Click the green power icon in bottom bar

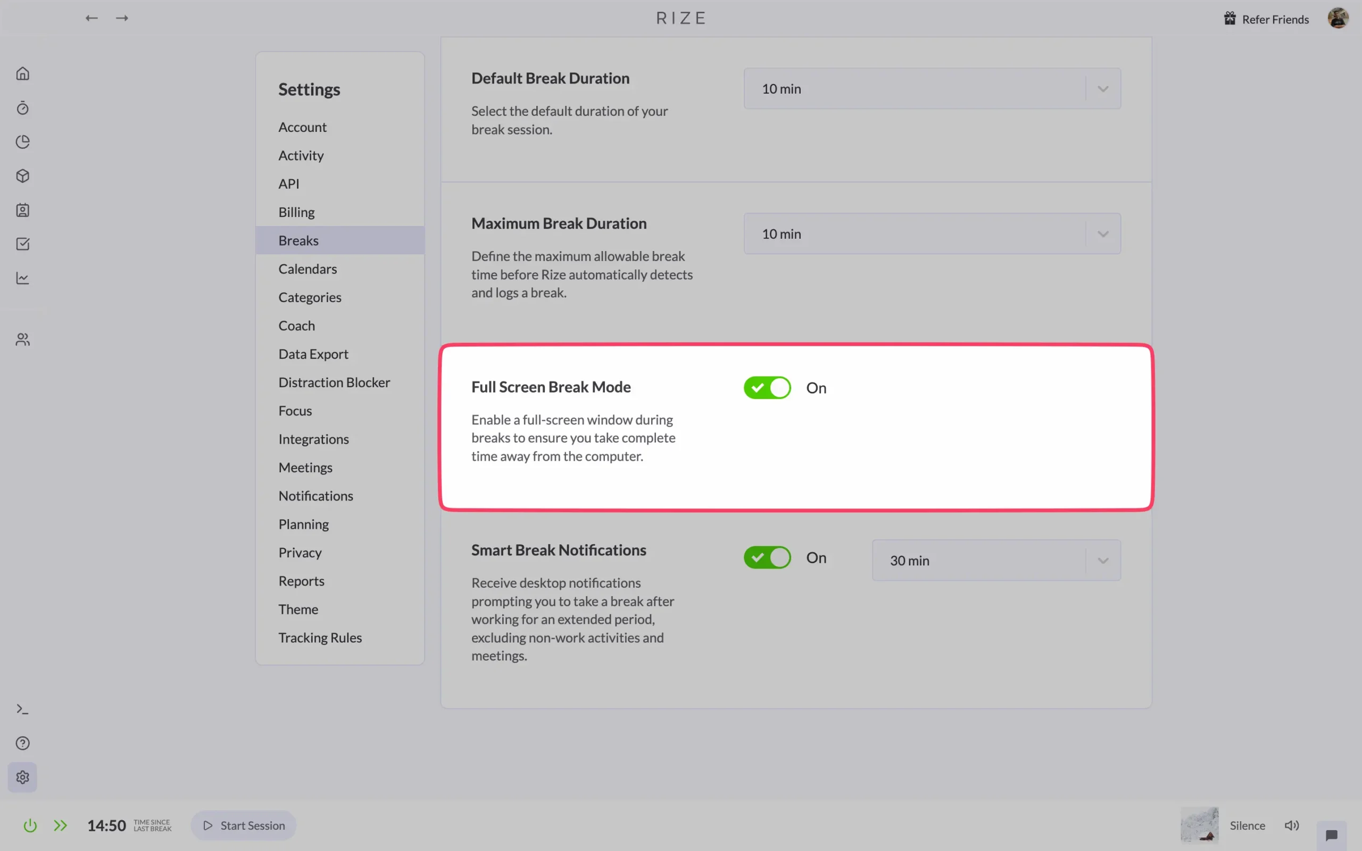pyautogui.click(x=30, y=825)
